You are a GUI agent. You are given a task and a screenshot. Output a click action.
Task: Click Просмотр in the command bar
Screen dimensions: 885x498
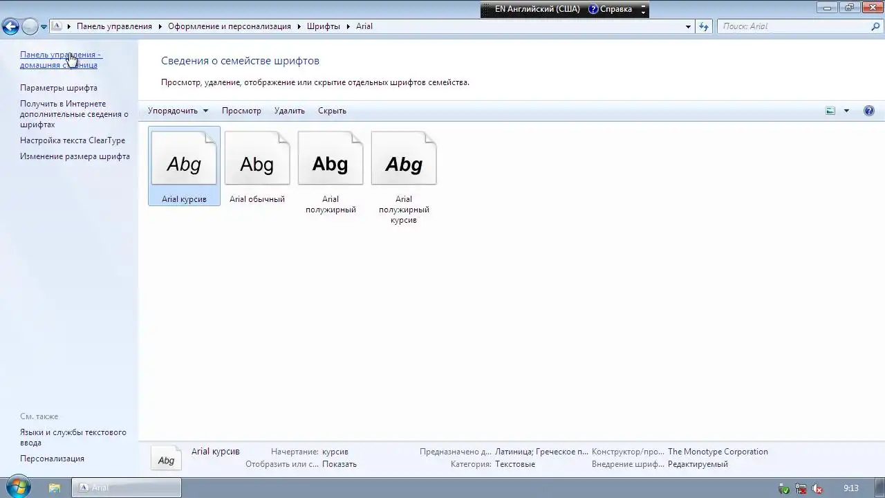(241, 111)
